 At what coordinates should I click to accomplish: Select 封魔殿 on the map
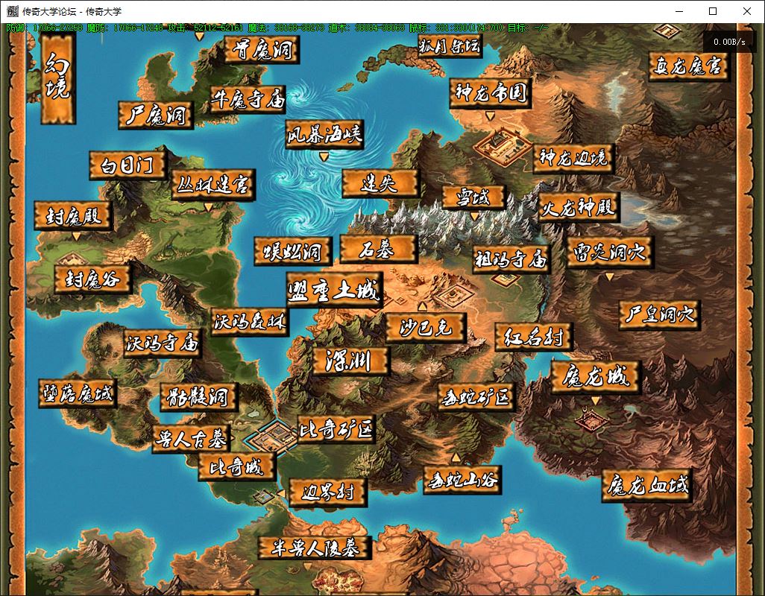(74, 216)
